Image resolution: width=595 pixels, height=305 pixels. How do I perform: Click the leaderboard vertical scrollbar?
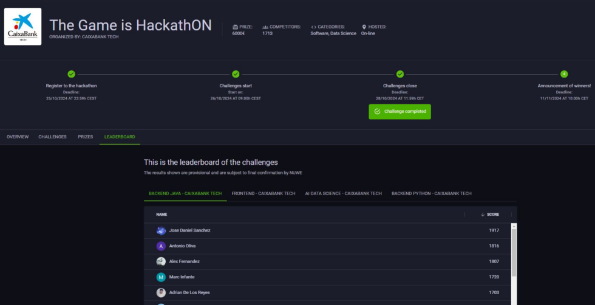514,255
